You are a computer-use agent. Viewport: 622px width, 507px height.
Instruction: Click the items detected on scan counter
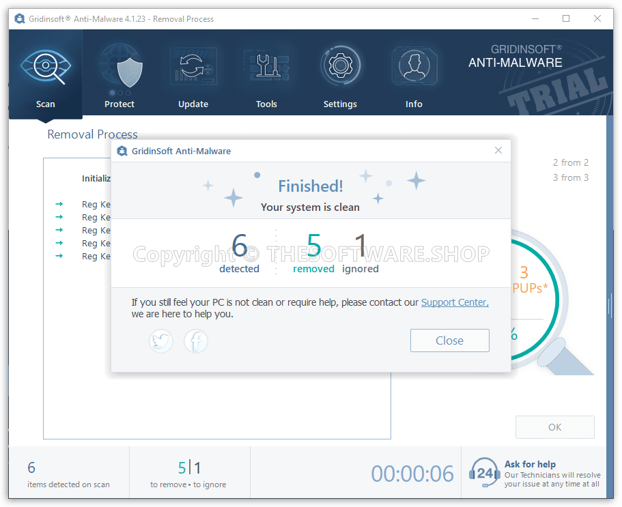68,475
